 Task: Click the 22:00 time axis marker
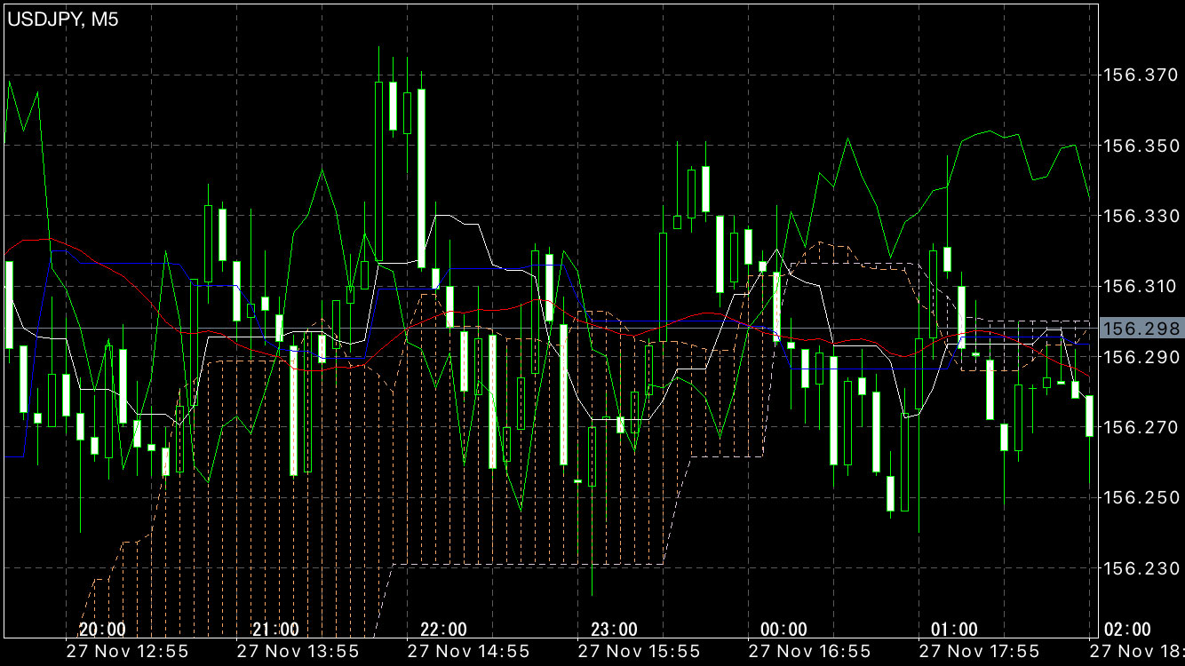443,630
